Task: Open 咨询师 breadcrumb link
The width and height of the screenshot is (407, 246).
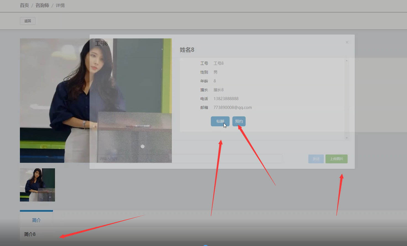Action: click(x=42, y=5)
